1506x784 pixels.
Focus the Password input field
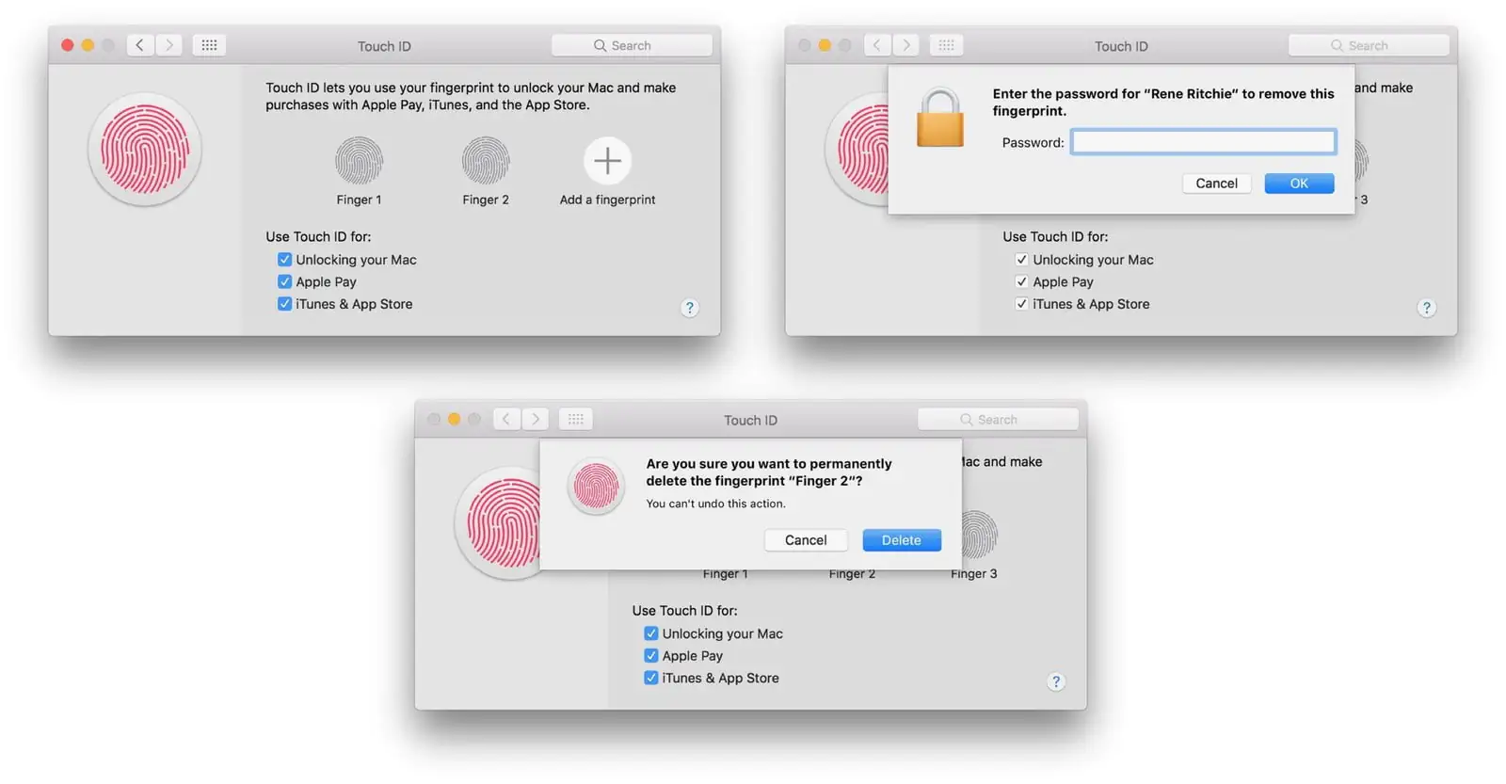click(x=1204, y=142)
